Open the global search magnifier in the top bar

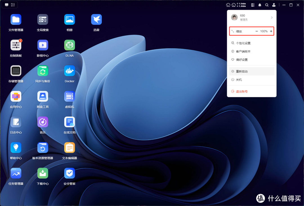(267, 5)
